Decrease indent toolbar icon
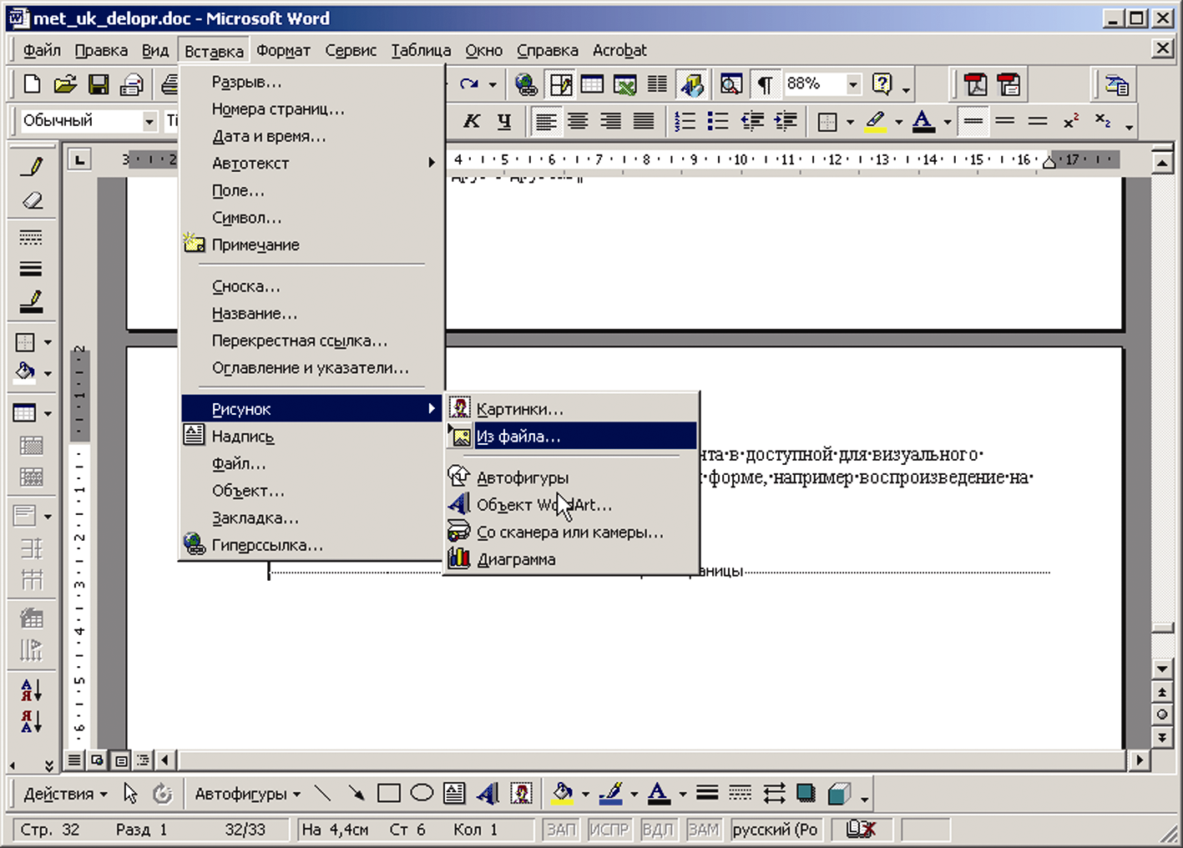This screenshot has height=848, width=1183. [x=752, y=122]
